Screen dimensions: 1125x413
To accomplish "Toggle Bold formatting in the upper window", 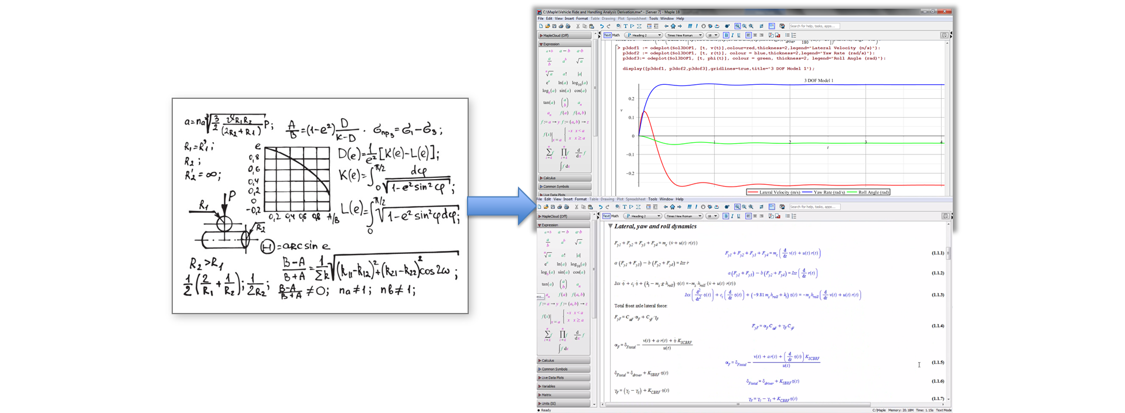I will pos(726,35).
